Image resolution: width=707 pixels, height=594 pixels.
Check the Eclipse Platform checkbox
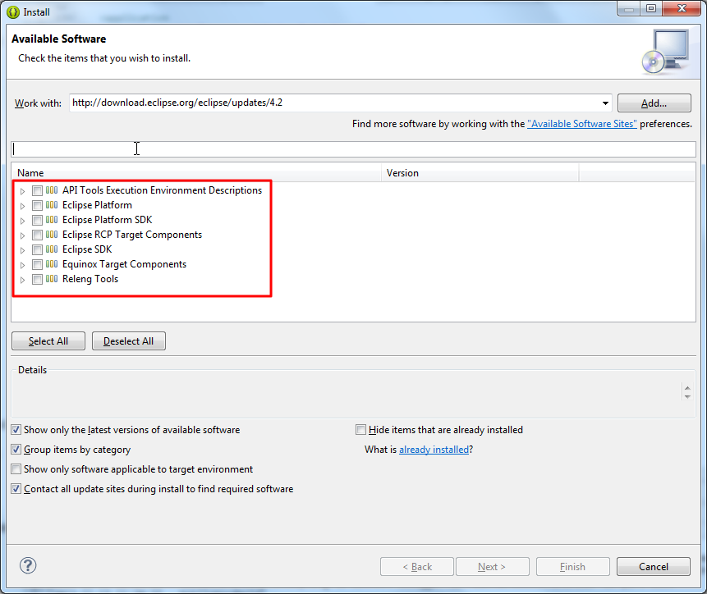[38, 205]
